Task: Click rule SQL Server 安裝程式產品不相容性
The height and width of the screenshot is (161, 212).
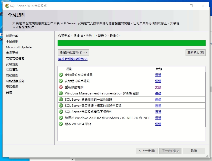Action: click(x=89, y=112)
